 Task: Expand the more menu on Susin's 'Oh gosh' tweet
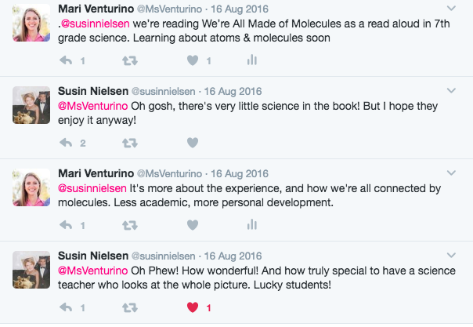(450, 90)
